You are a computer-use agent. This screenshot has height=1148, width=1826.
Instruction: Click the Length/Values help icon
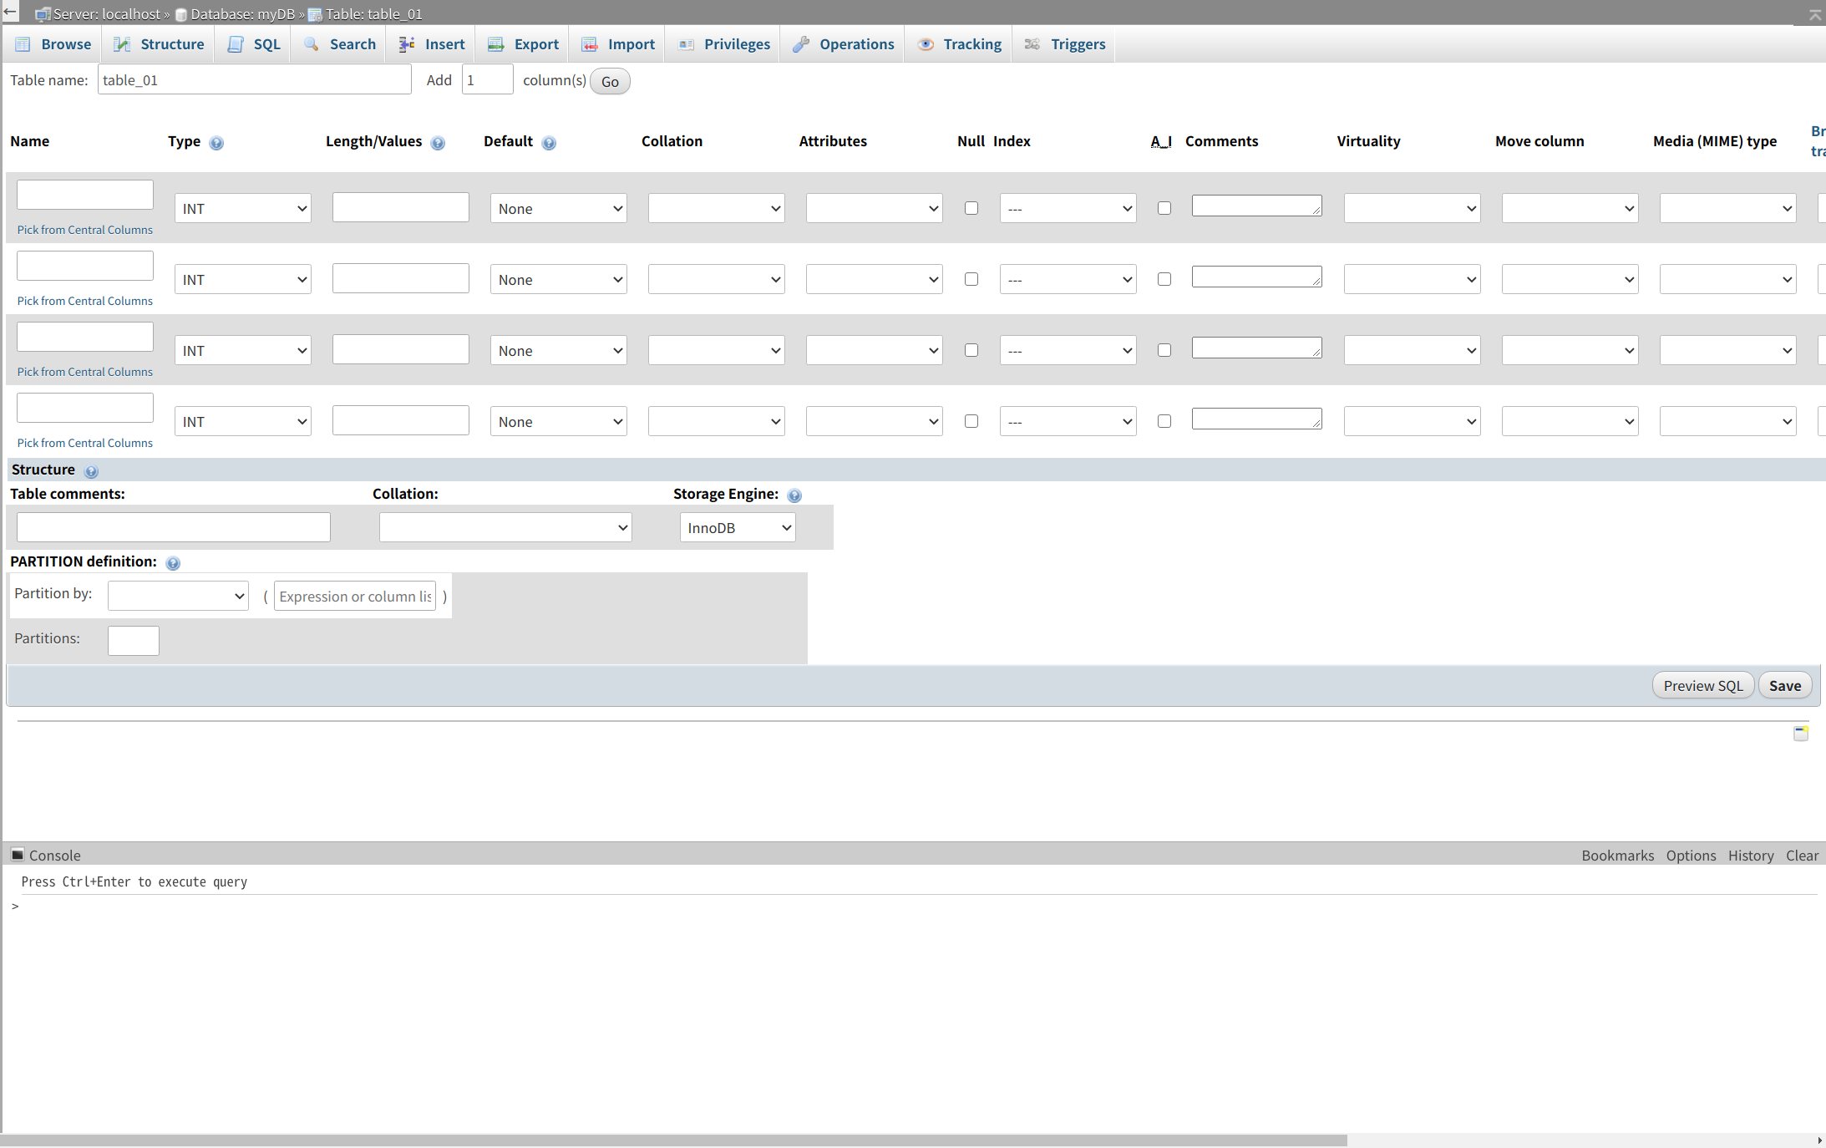point(438,143)
